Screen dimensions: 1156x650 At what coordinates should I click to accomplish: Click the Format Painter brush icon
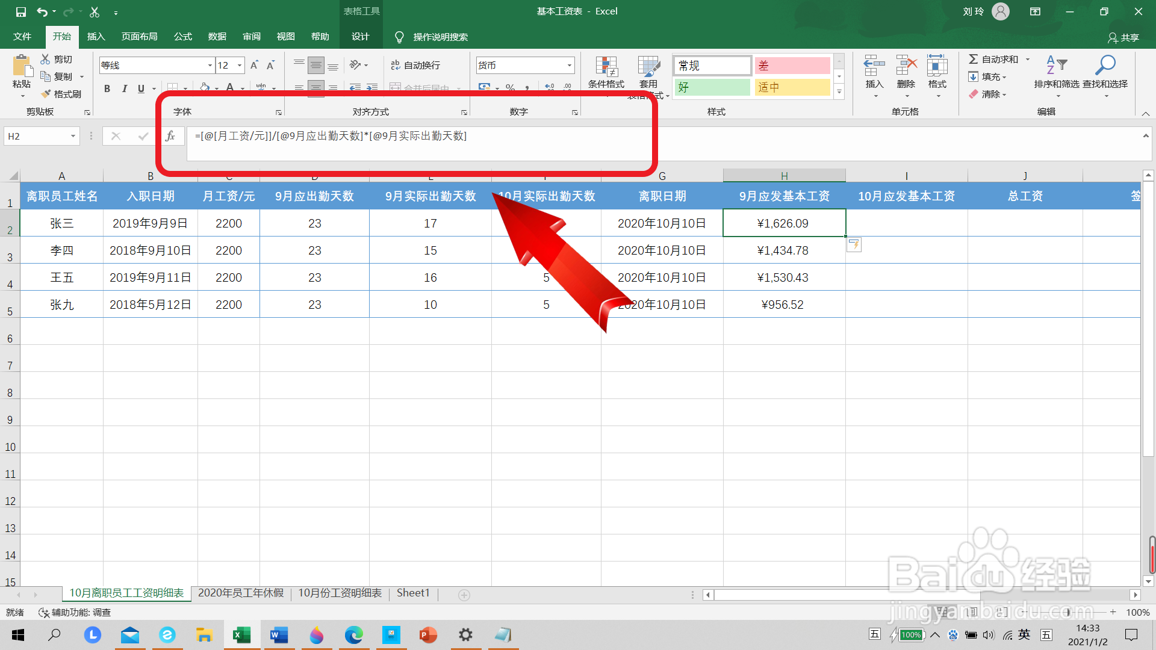[47, 94]
